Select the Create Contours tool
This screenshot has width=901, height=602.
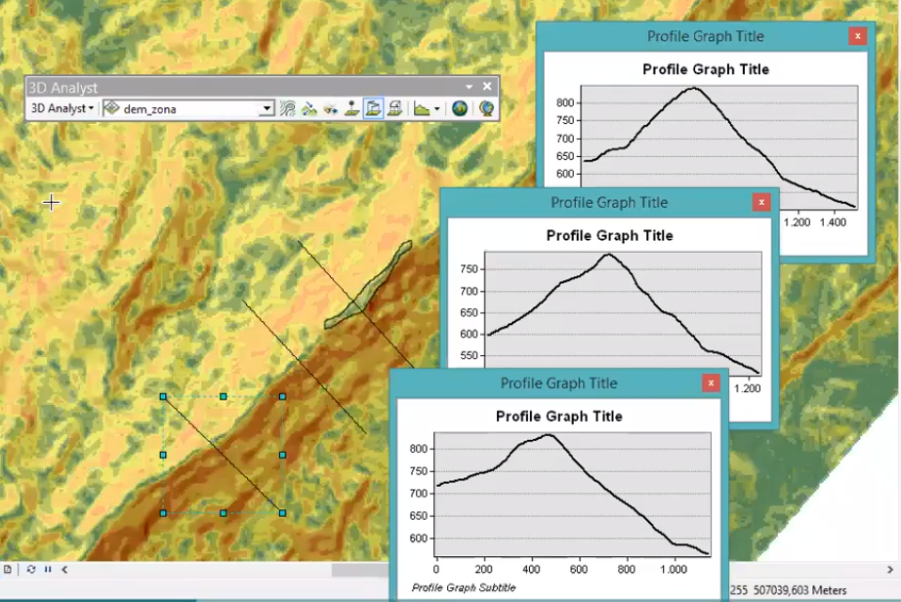pyautogui.click(x=288, y=109)
